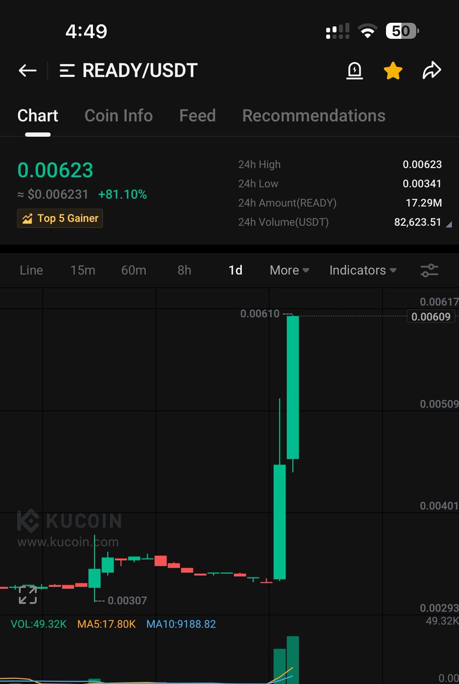Tap the back arrow icon
Image resolution: width=459 pixels, height=684 pixels.
27,71
